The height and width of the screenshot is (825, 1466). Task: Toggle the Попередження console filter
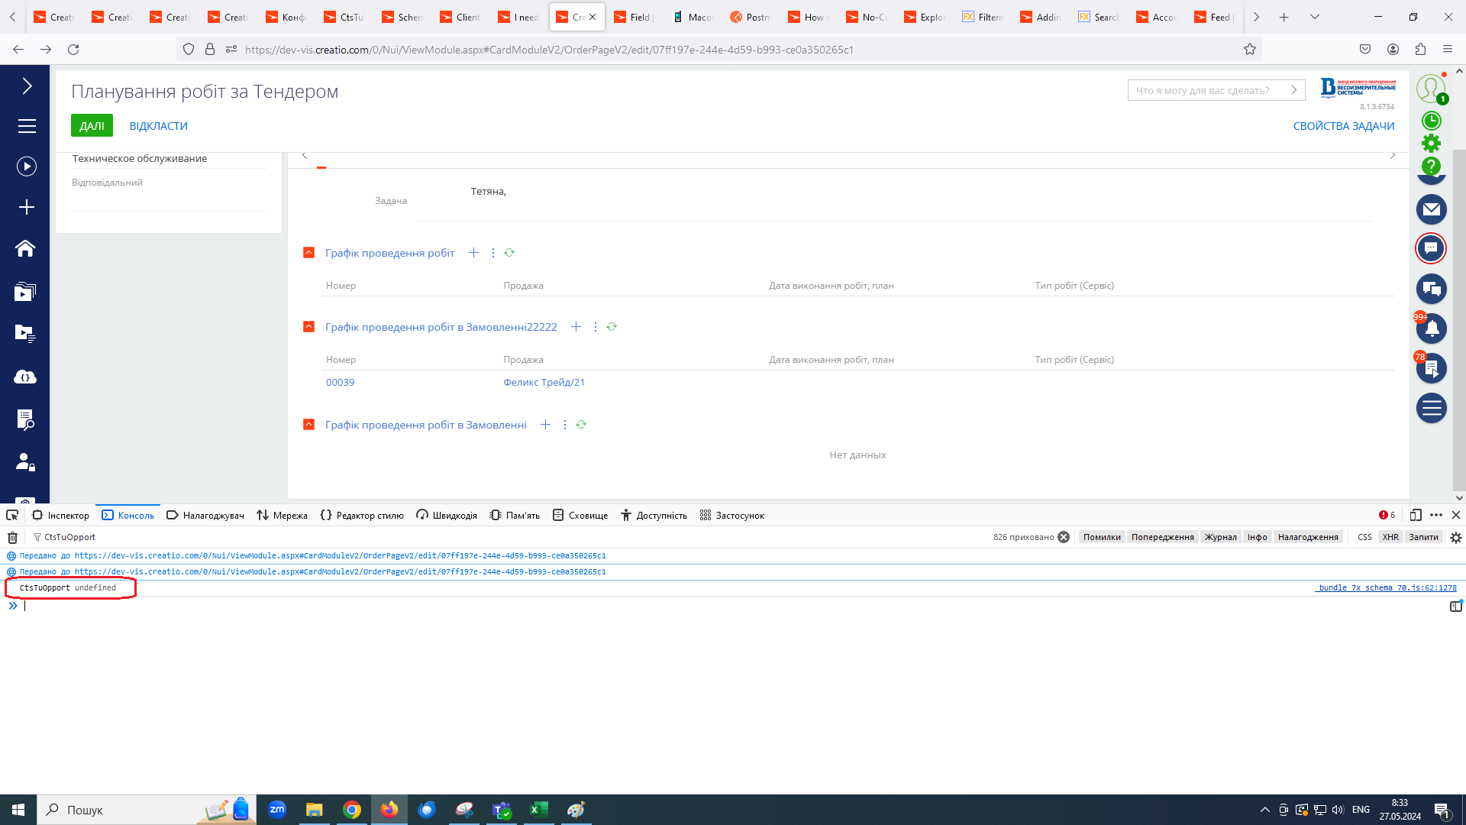[x=1162, y=537]
